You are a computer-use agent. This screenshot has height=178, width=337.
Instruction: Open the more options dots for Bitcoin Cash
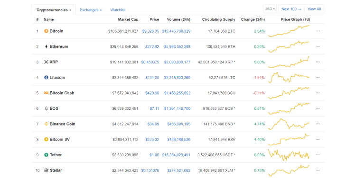[318, 93]
